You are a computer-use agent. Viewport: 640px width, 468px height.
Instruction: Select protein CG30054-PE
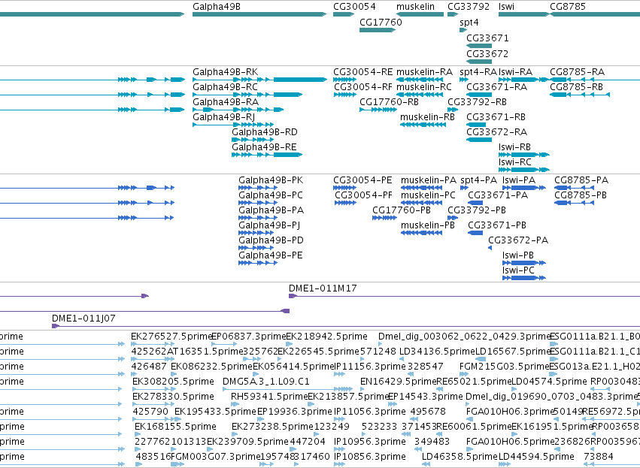point(362,180)
